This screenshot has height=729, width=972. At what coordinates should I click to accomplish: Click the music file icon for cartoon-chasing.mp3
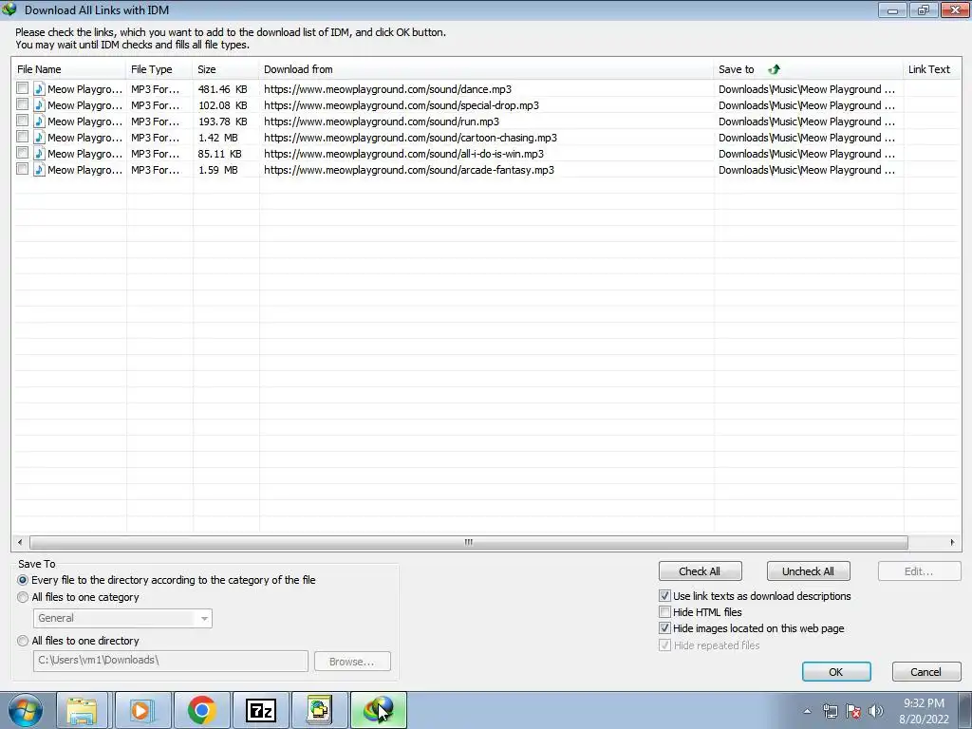pyautogui.click(x=39, y=137)
